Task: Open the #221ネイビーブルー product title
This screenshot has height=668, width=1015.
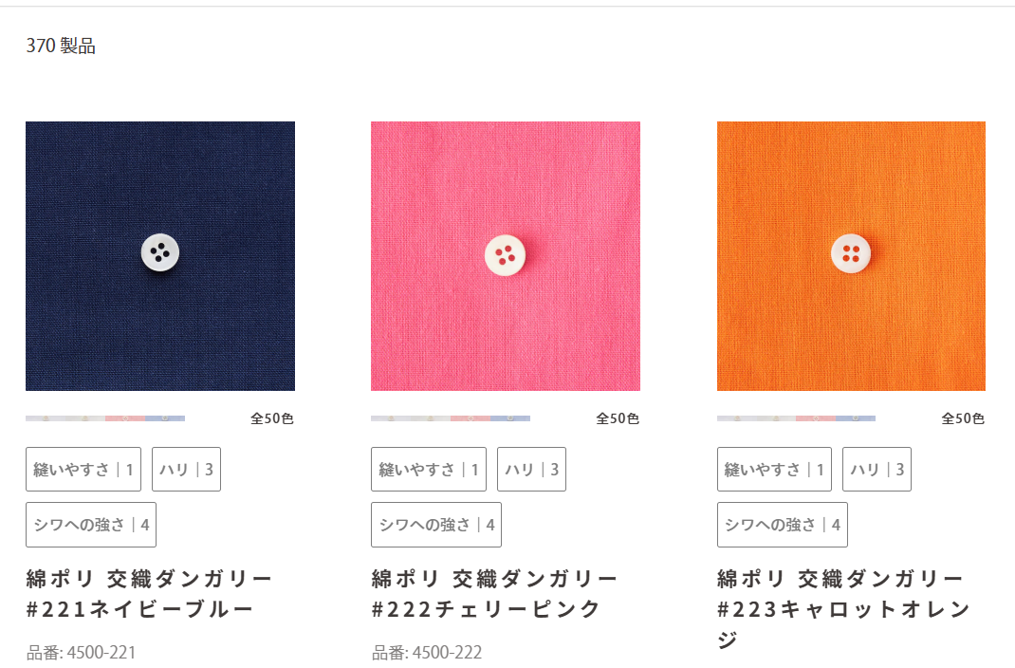Action: pyautogui.click(x=149, y=594)
